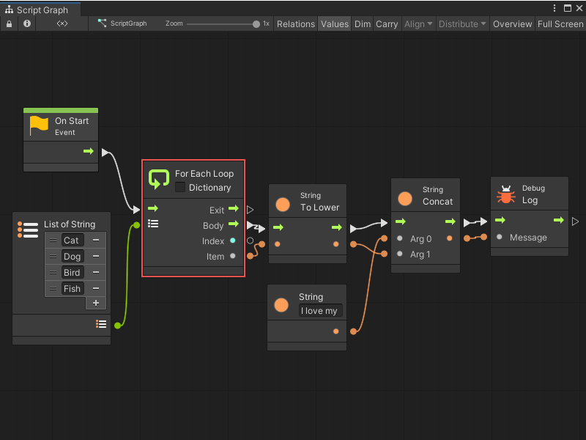This screenshot has width=586, height=440.
Task: Toggle Dim mode in the toolbar
Action: click(x=362, y=23)
